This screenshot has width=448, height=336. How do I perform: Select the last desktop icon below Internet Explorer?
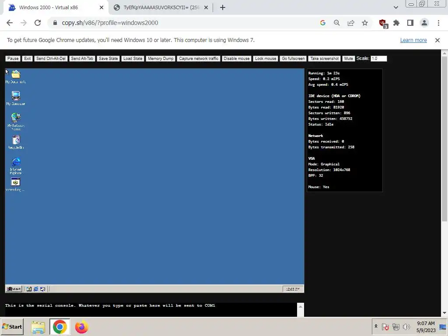tap(15, 185)
